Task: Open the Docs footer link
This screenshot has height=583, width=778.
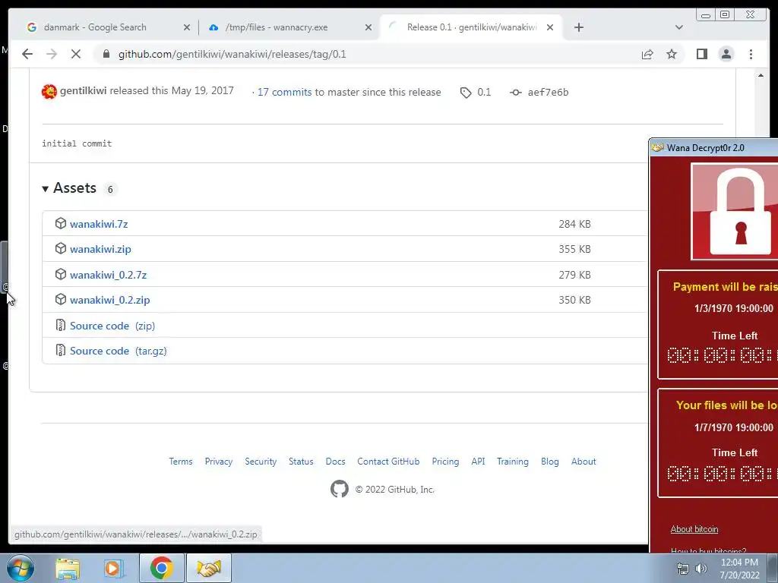Action: click(335, 461)
